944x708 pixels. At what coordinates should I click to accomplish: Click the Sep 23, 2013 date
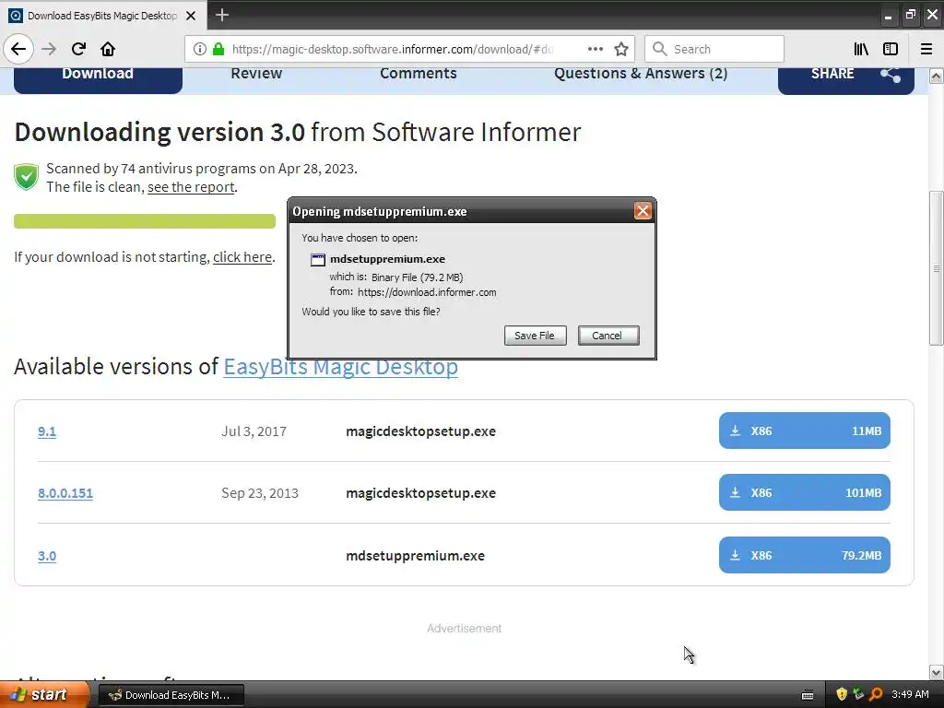(x=260, y=493)
